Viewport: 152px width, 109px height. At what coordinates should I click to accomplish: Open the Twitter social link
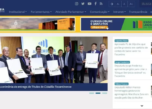pyautogui.click(x=83, y=4)
